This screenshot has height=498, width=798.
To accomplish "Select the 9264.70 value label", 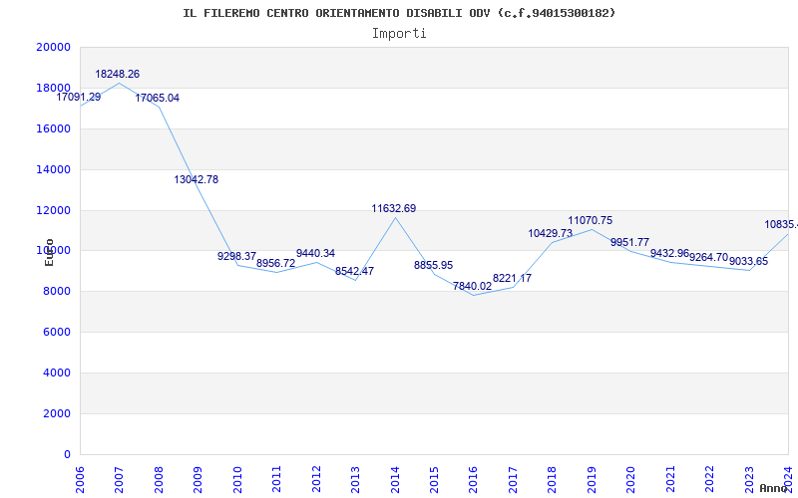I will (x=709, y=257).
